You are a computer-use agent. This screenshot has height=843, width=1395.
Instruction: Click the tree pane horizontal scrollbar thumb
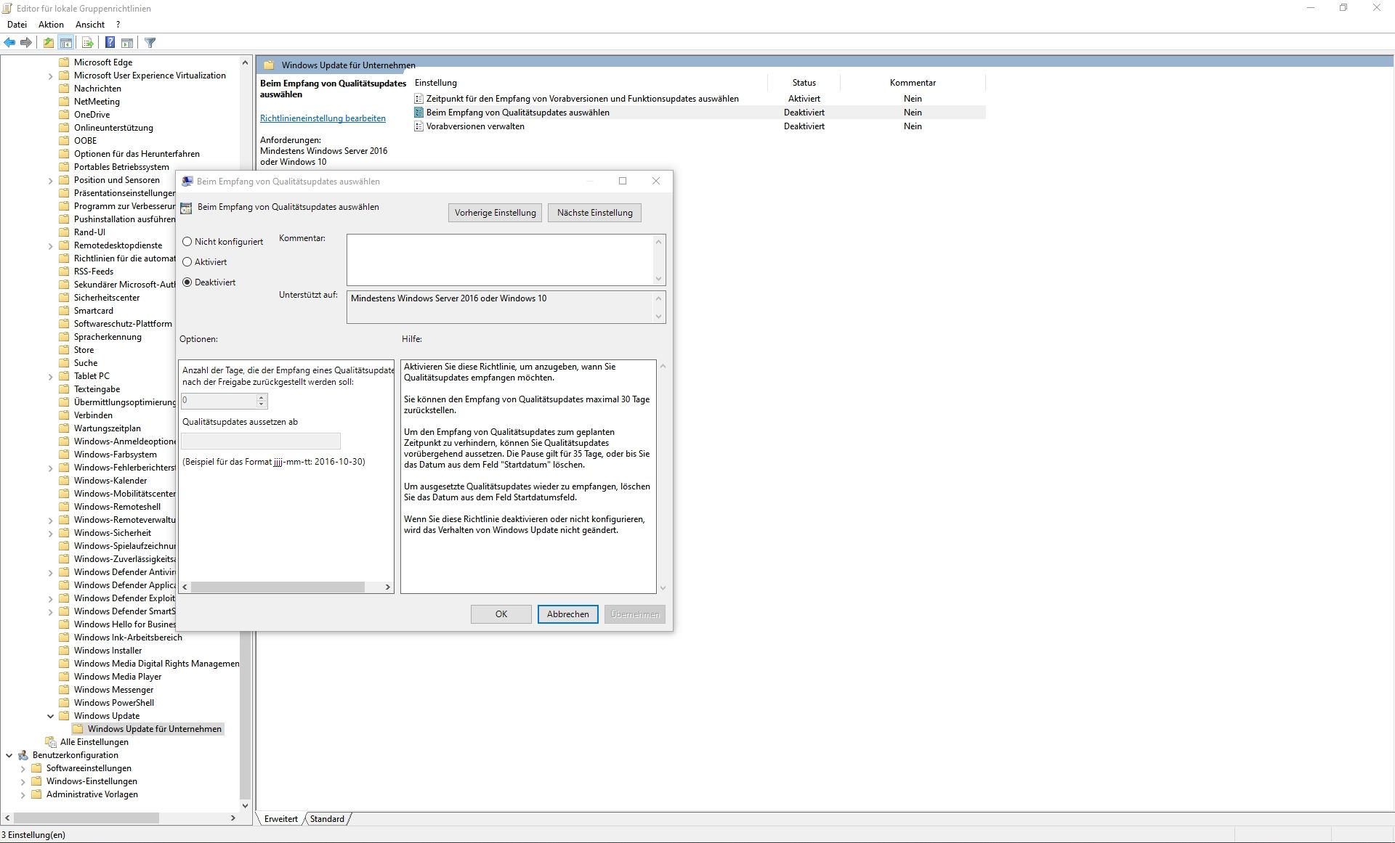86,818
